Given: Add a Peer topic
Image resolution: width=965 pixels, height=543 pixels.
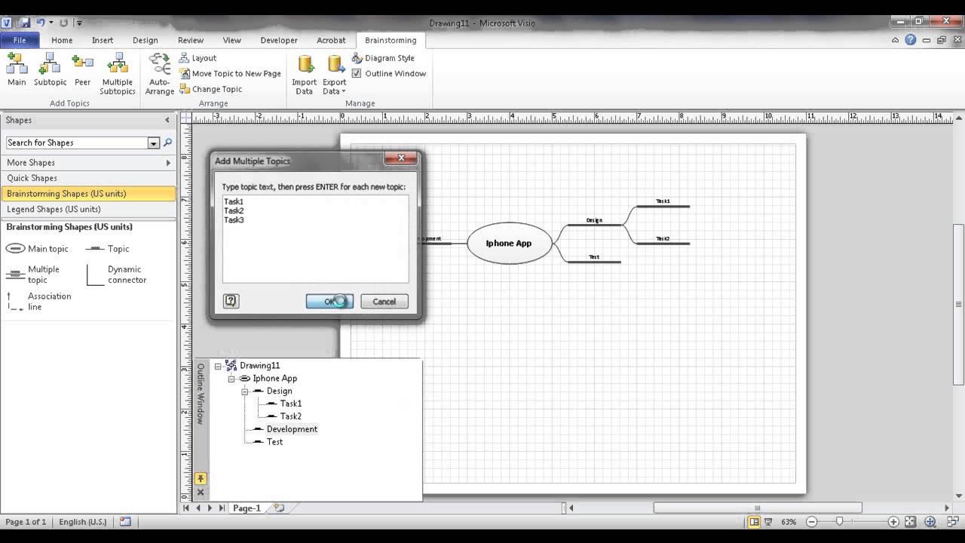Looking at the screenshot, I should (x=83, y=69).
